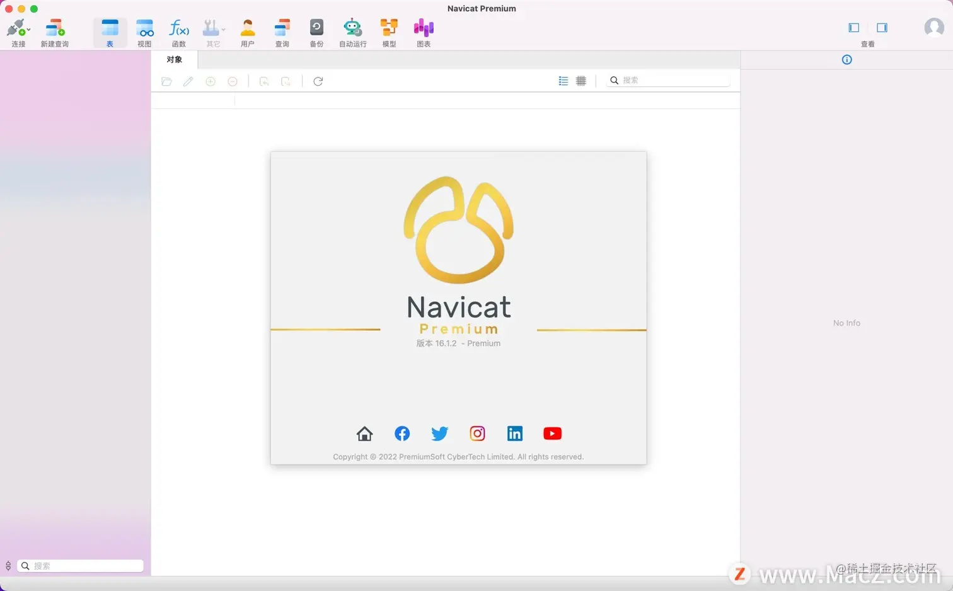Image resolution: width=953 pixels, height=591 pixels.
Task: Switch to grid view layout
Action: point(581,81)
